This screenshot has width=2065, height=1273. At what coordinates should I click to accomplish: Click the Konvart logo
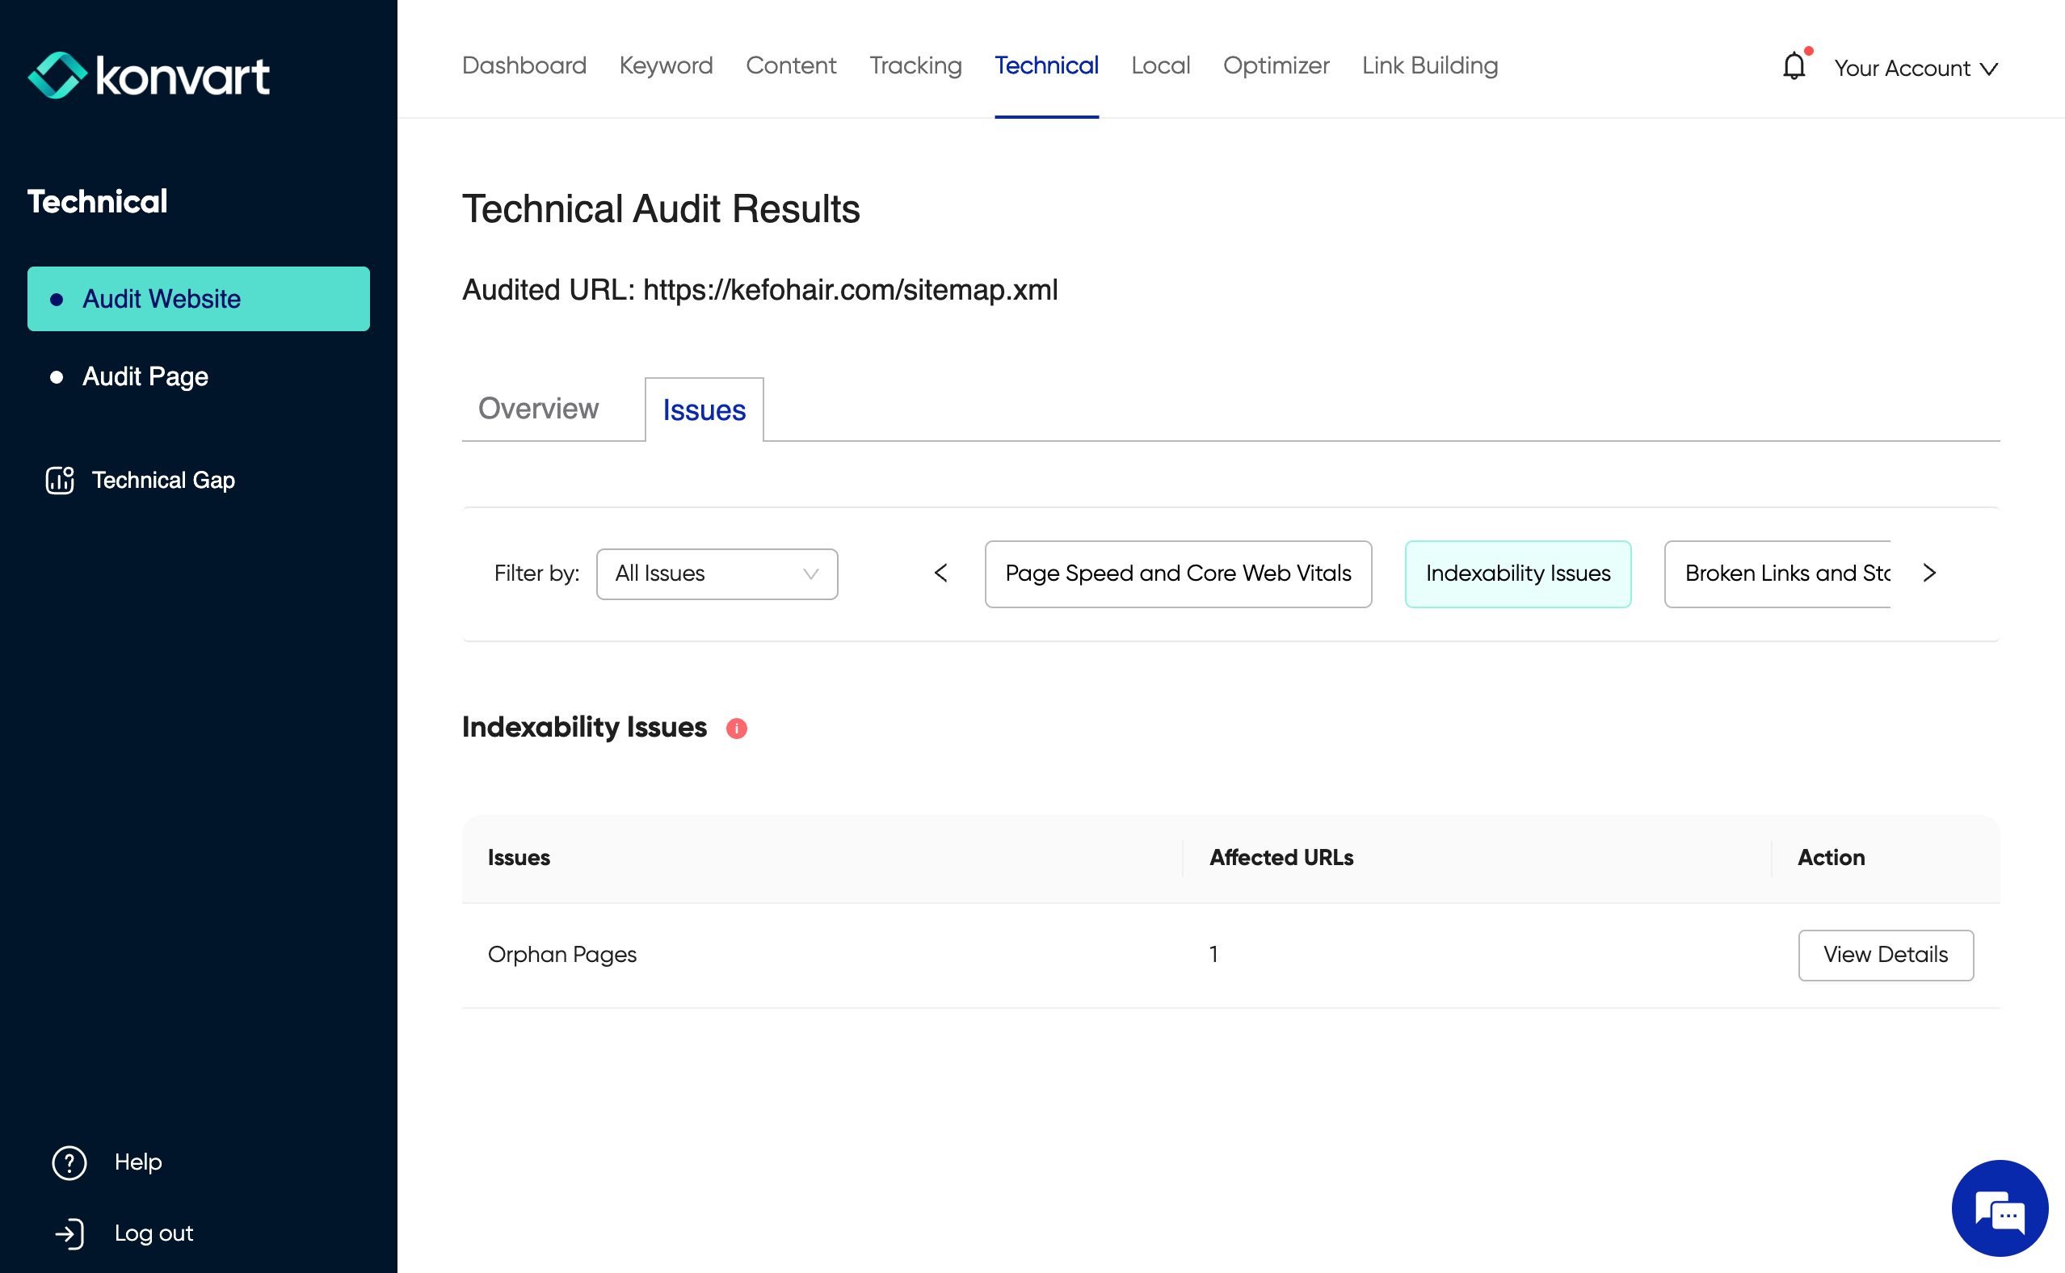point(149,76)
